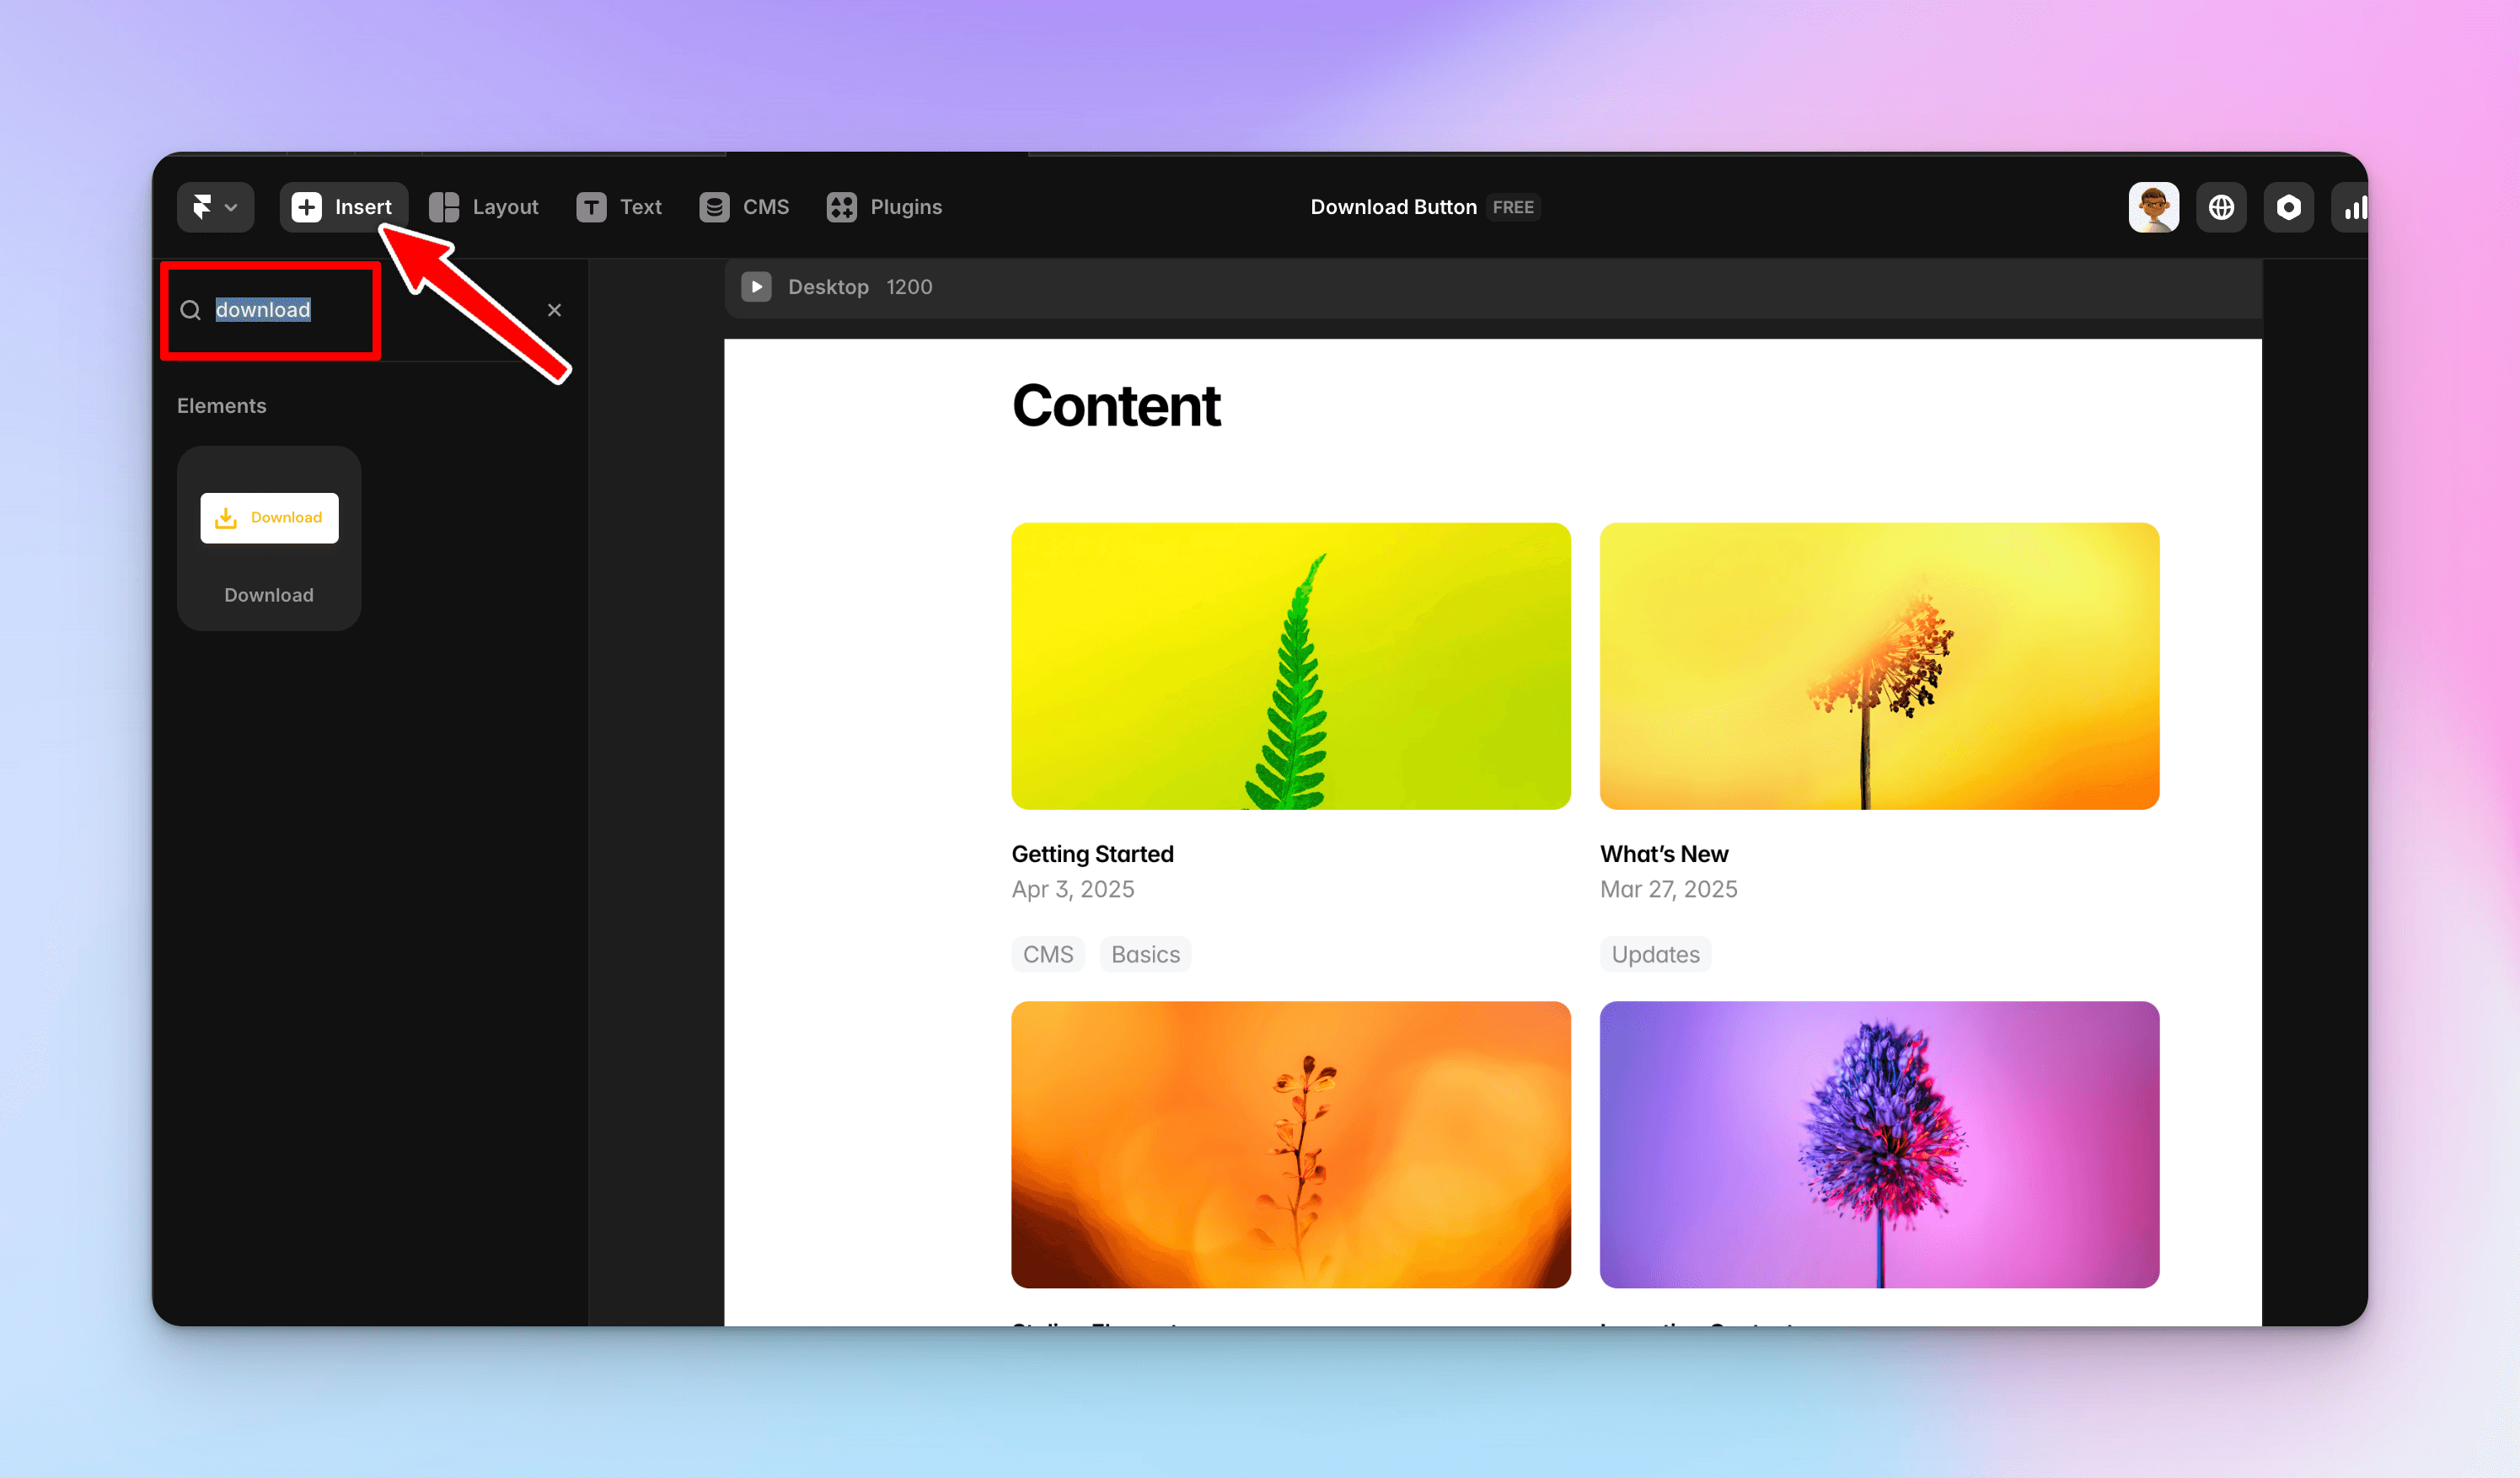This screenshot has width=2520, height=1478.
Task: Click the search magnifier icon
Action: point(190,310)
